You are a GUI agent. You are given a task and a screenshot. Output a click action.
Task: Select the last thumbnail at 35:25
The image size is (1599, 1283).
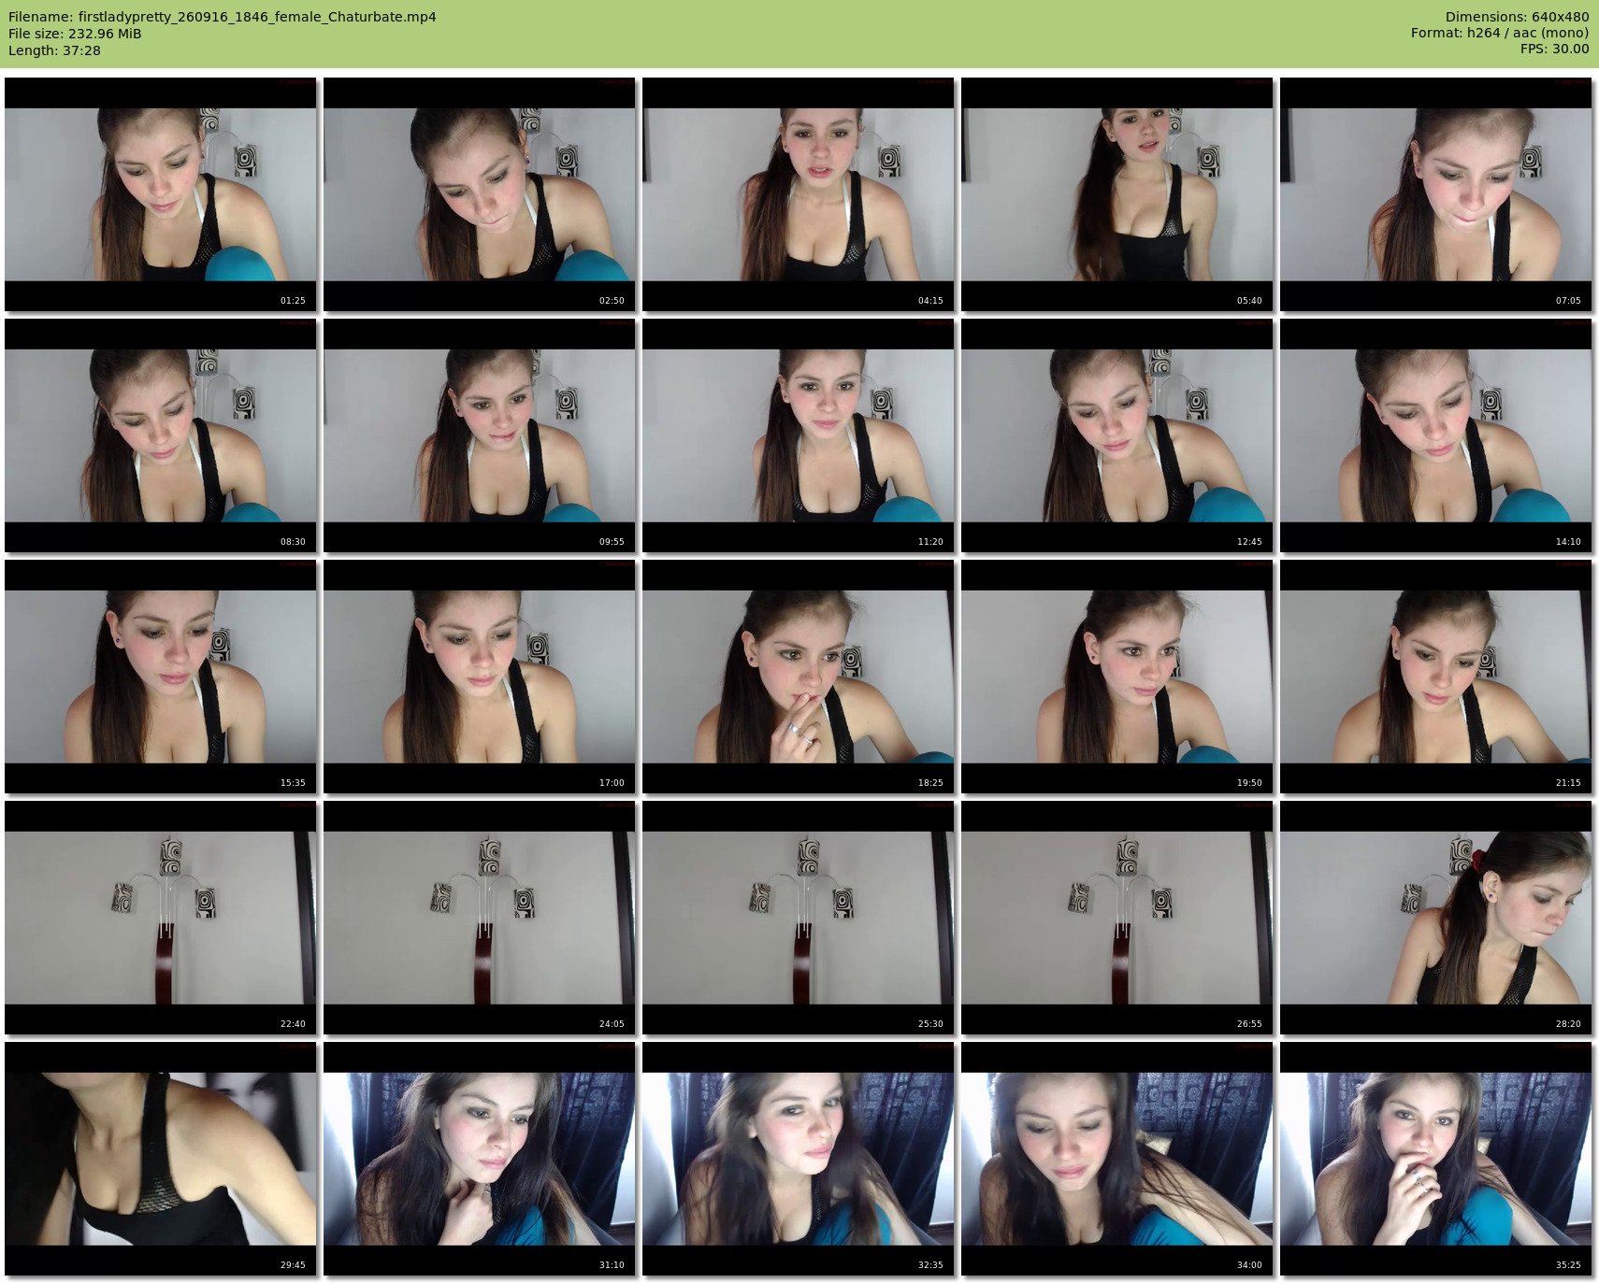click(1435, 1159)
